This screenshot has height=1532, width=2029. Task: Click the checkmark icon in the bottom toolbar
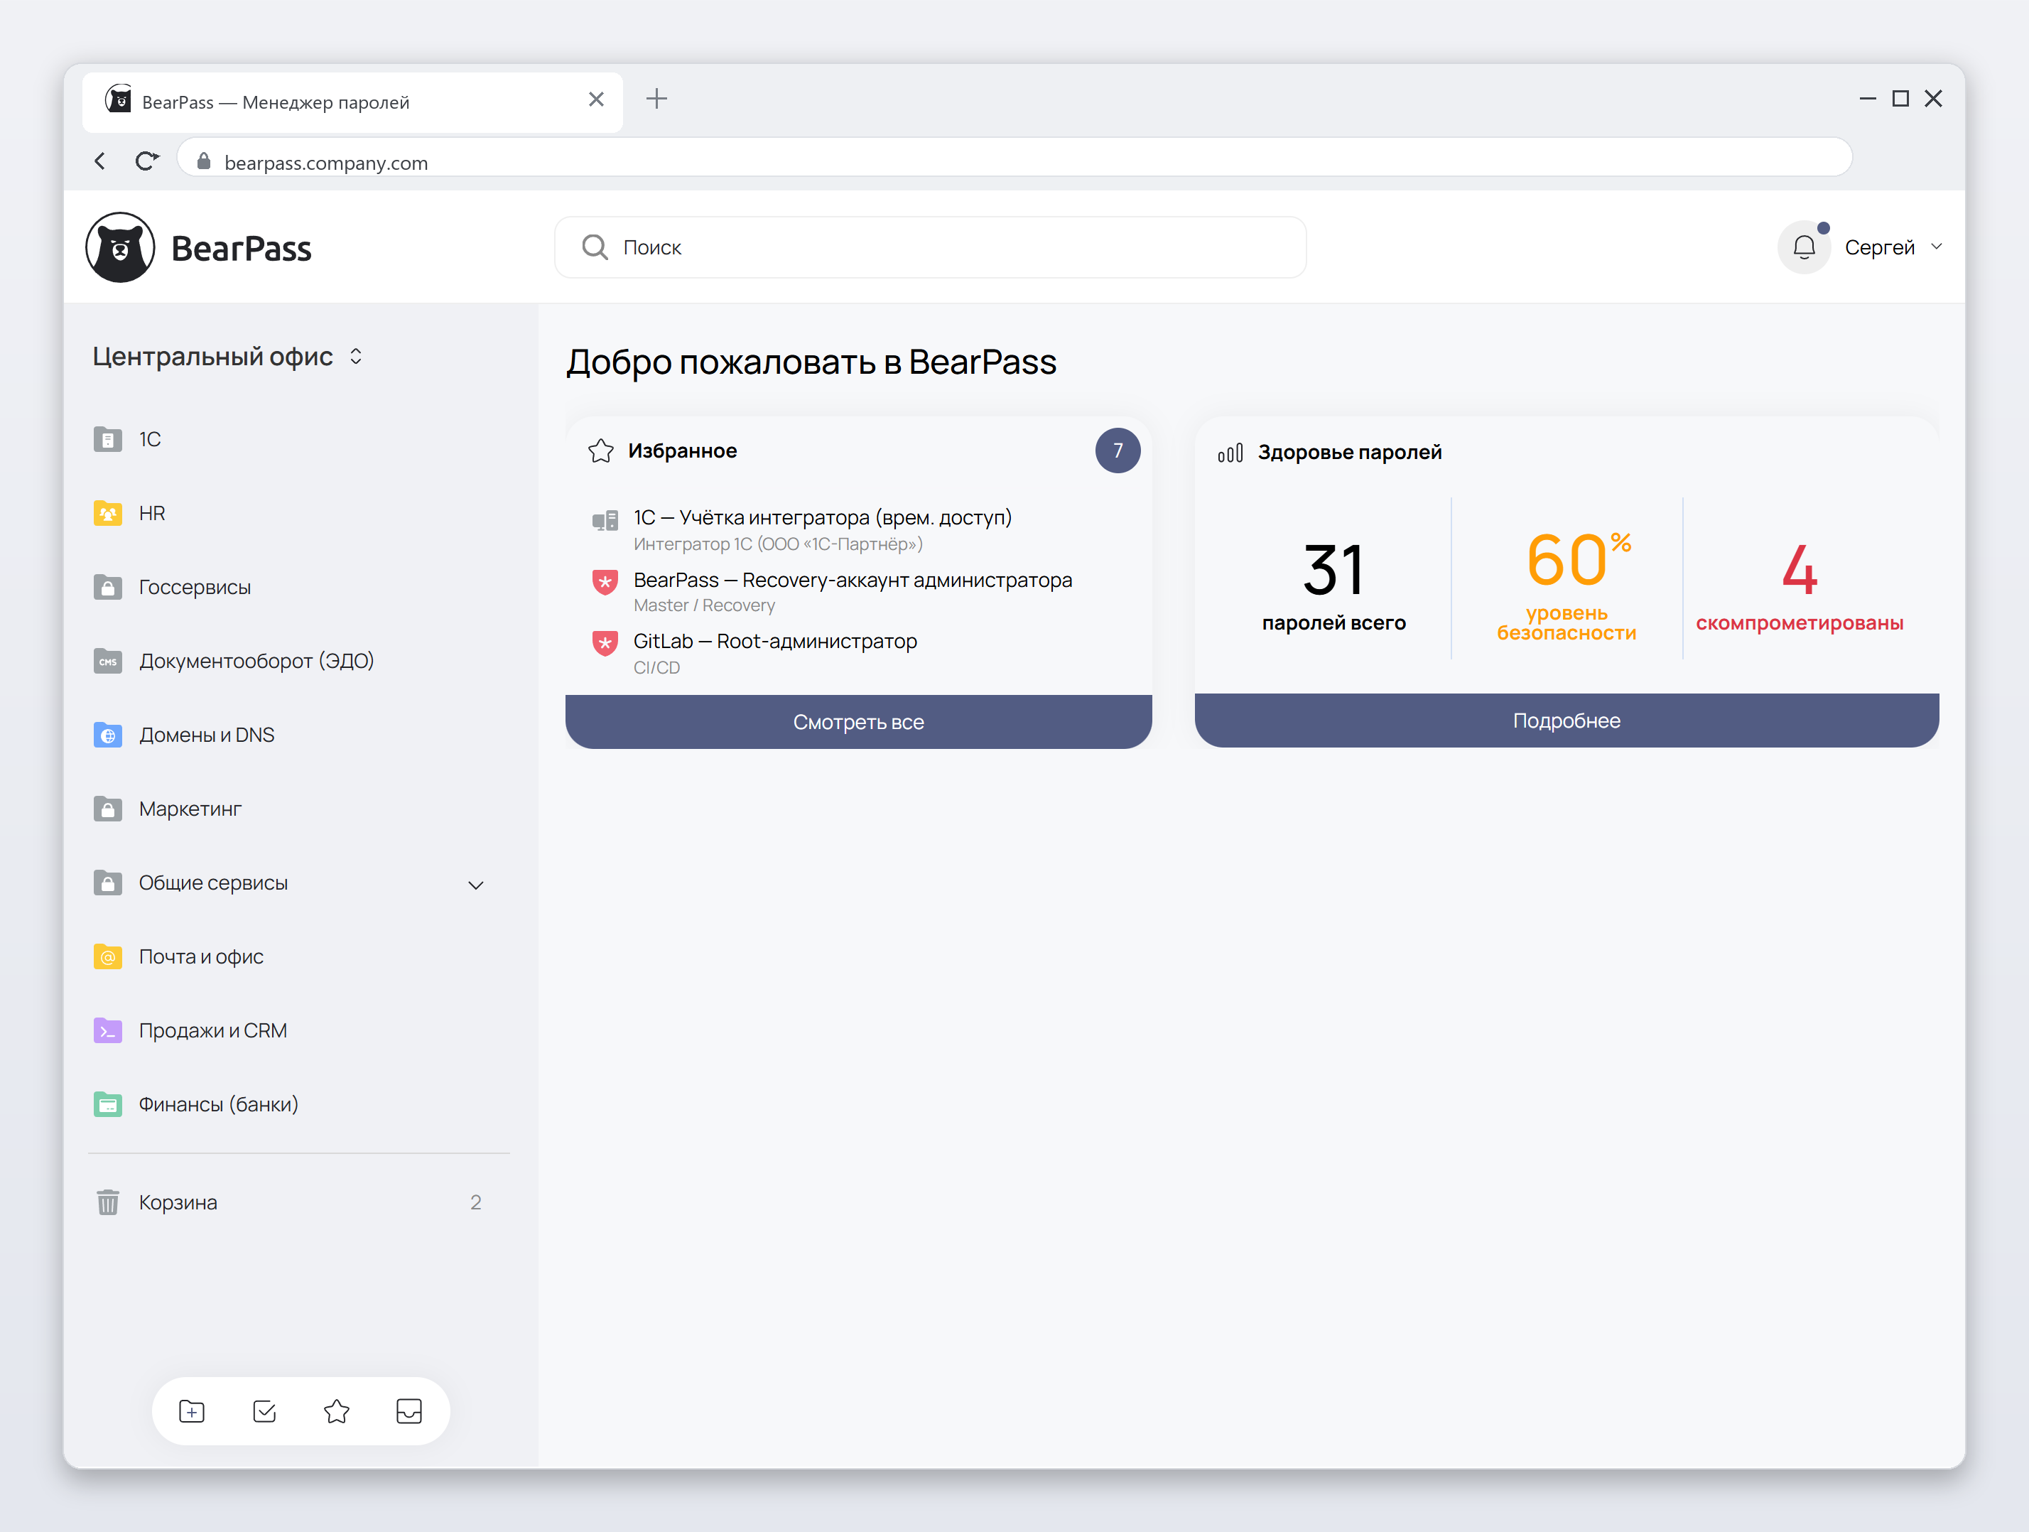click(264, 1411)
